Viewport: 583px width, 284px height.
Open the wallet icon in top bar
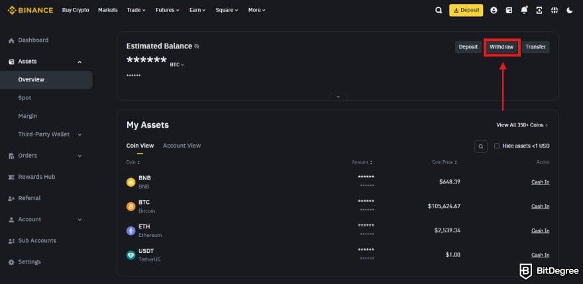(x=509, y=11)
